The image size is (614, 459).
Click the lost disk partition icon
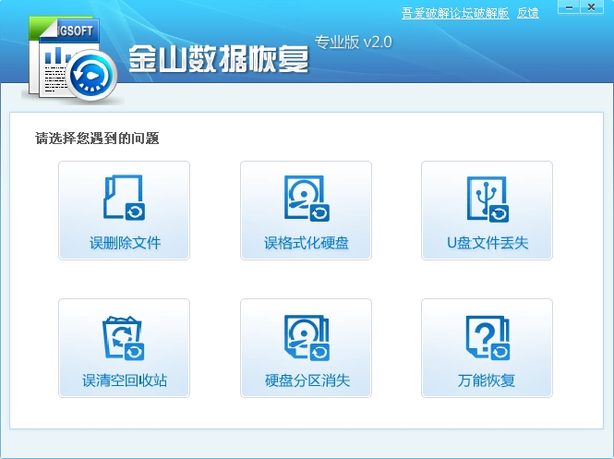[306, 336]
